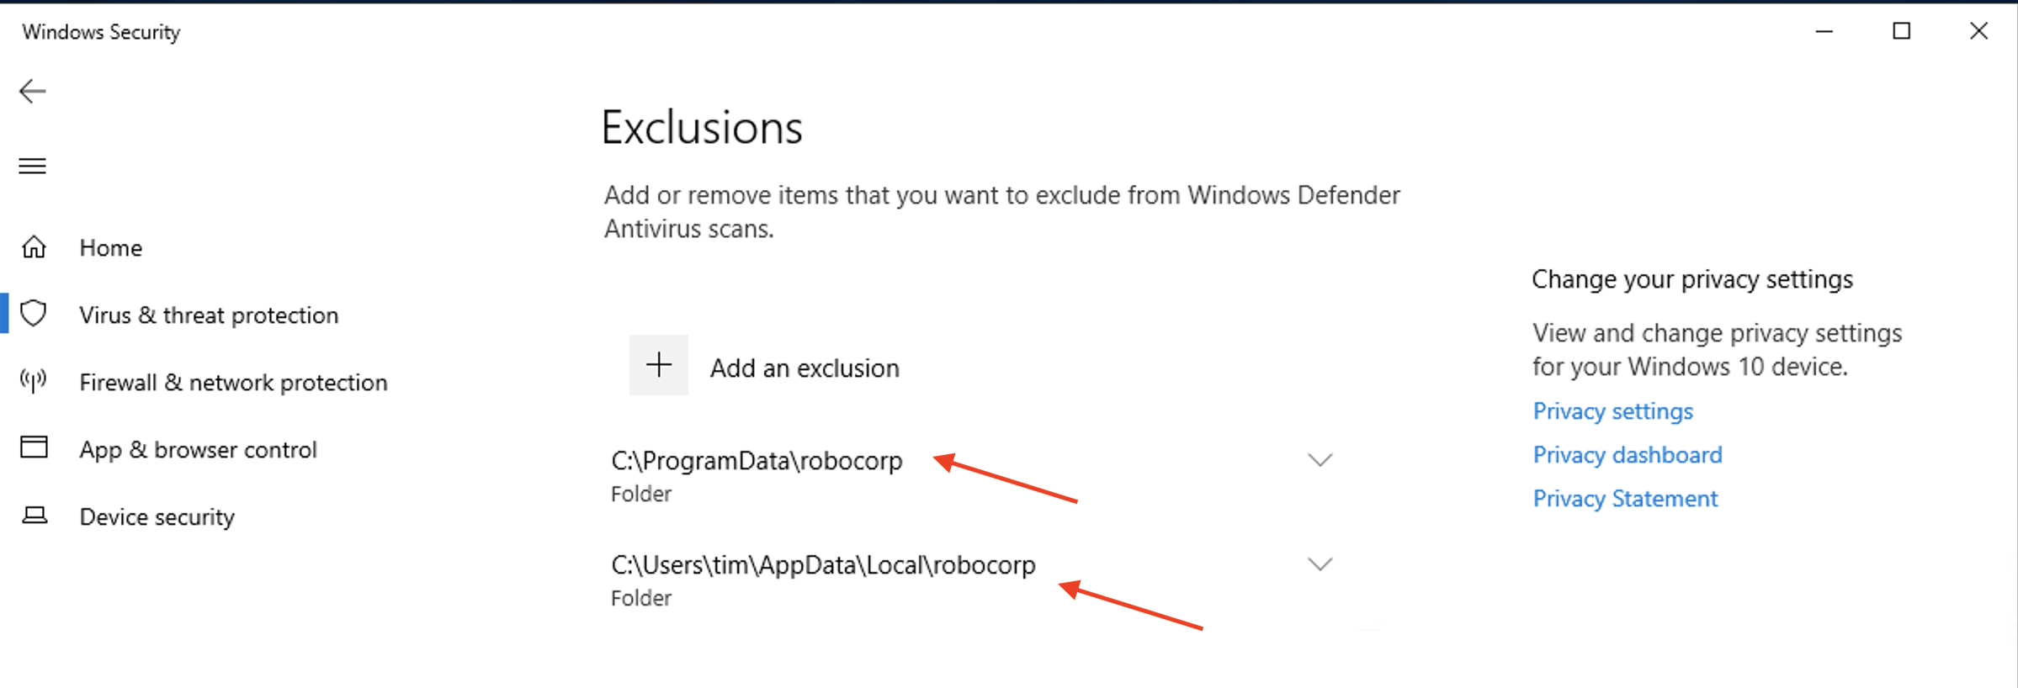2018x688 pixels.
Task: Open the Privacy settings link
Action: point(1612,411)
